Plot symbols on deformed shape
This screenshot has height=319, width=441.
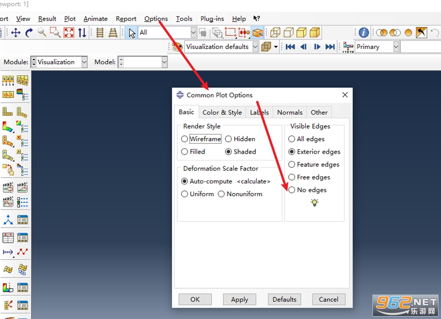tap(7, 141)
